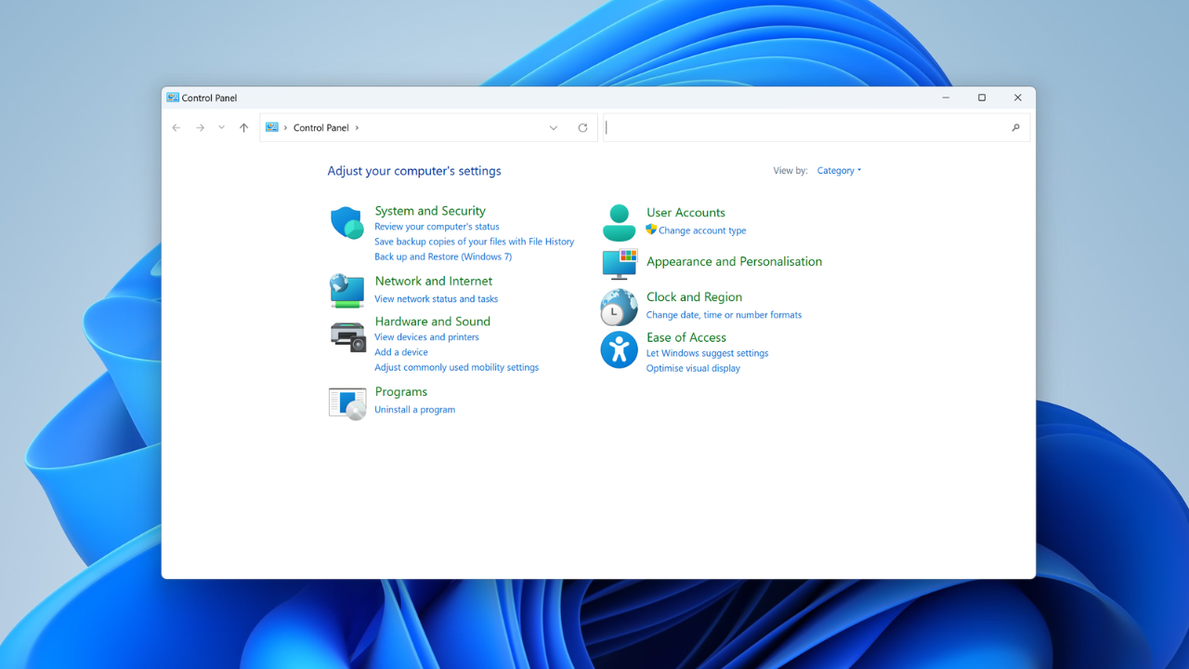This screenshot has width=1189, height=669.
Task: Click Let Windows suggest settings
Action: coord(707,353)
